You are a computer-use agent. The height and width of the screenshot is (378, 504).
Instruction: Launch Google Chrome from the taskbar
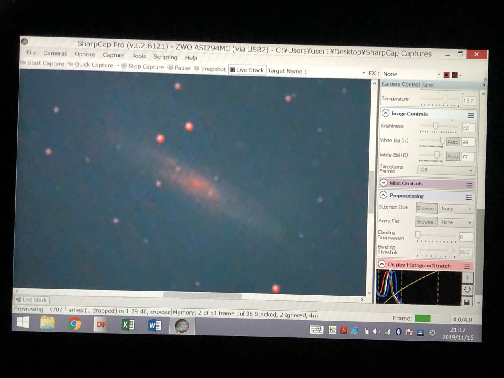74,324
